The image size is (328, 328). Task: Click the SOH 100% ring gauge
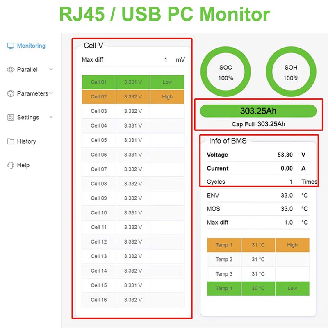point(291,71)
